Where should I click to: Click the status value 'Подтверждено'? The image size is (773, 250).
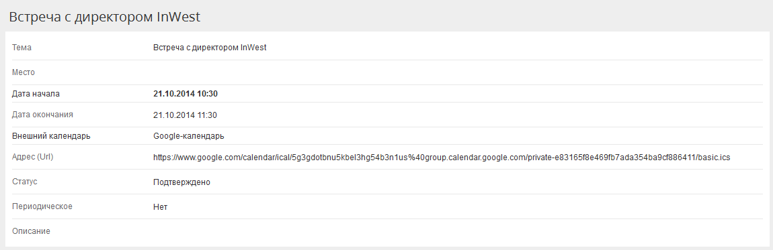pyautogui.click(x=182, y=182)
